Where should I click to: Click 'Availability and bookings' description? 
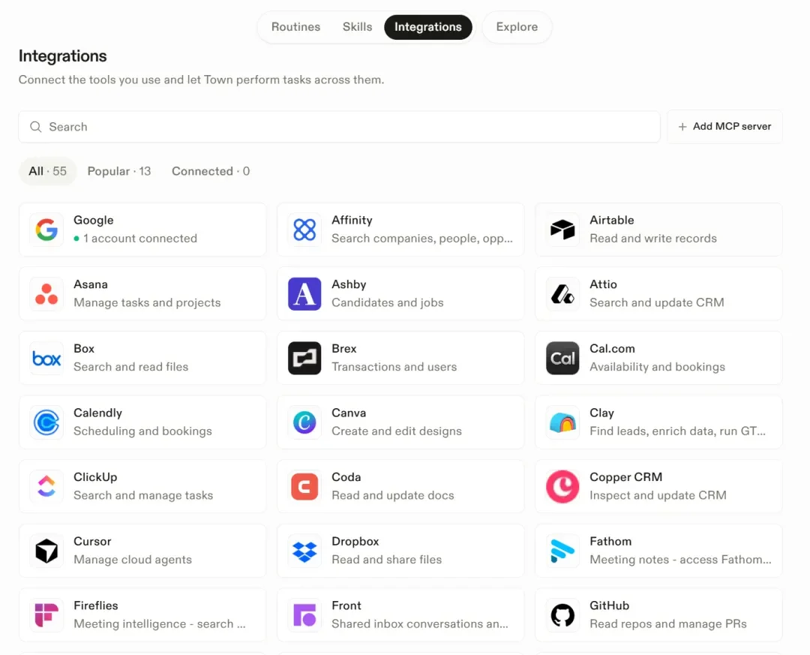(657, 367)
